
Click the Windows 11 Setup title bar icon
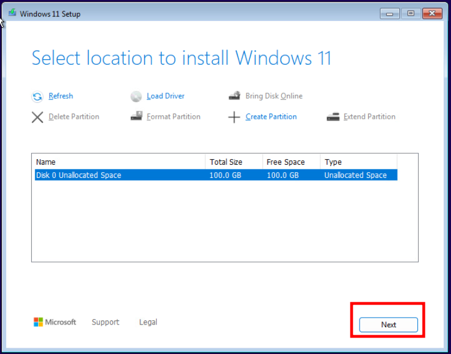(12, 13)
